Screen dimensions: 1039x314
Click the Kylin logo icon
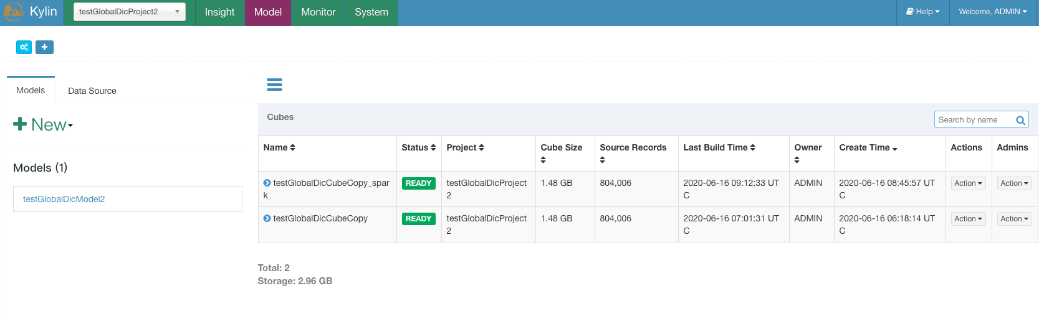(12, 12)
